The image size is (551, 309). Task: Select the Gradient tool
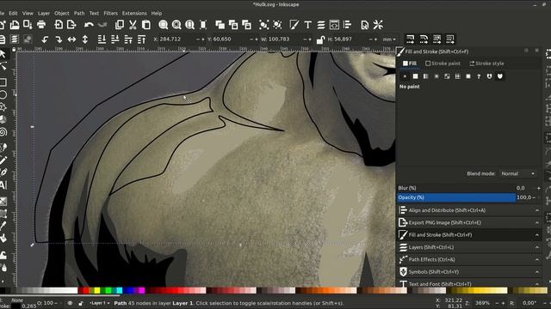click(x=3, y=201)
